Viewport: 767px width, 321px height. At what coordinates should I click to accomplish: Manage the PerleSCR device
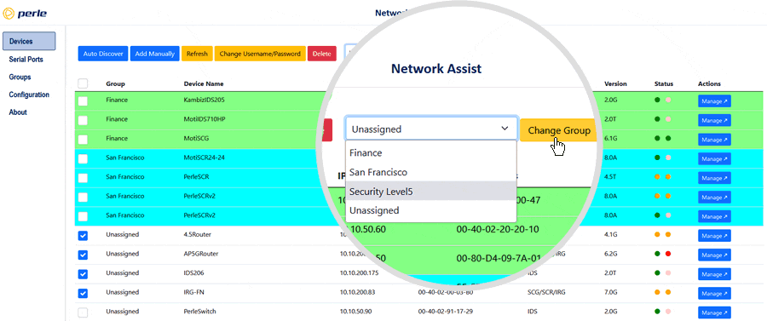click(714, 178)
